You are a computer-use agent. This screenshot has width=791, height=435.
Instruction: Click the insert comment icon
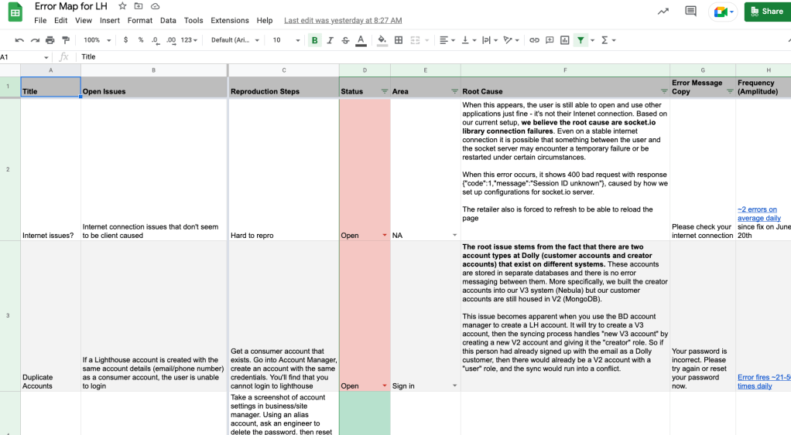550,40
